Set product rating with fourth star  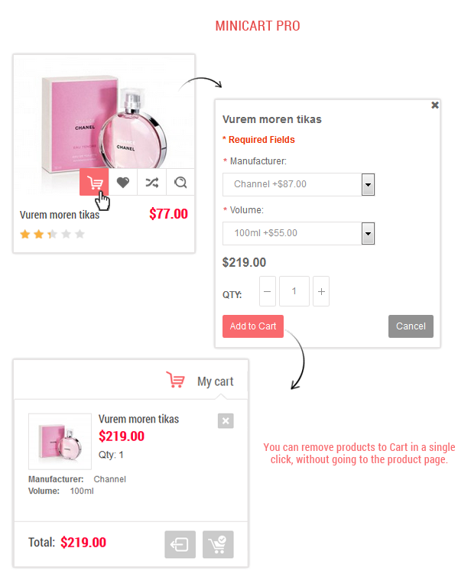pos(67,235)
